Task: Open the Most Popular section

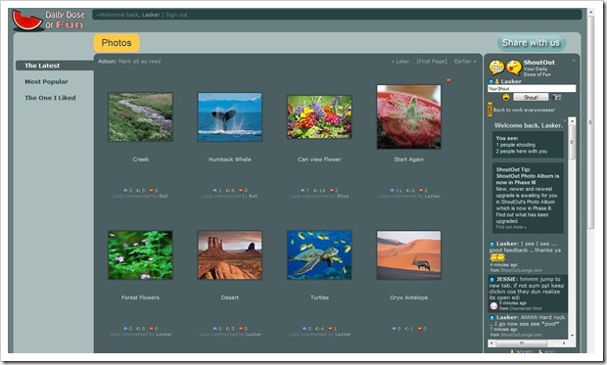Action: [x=46, y=81]
